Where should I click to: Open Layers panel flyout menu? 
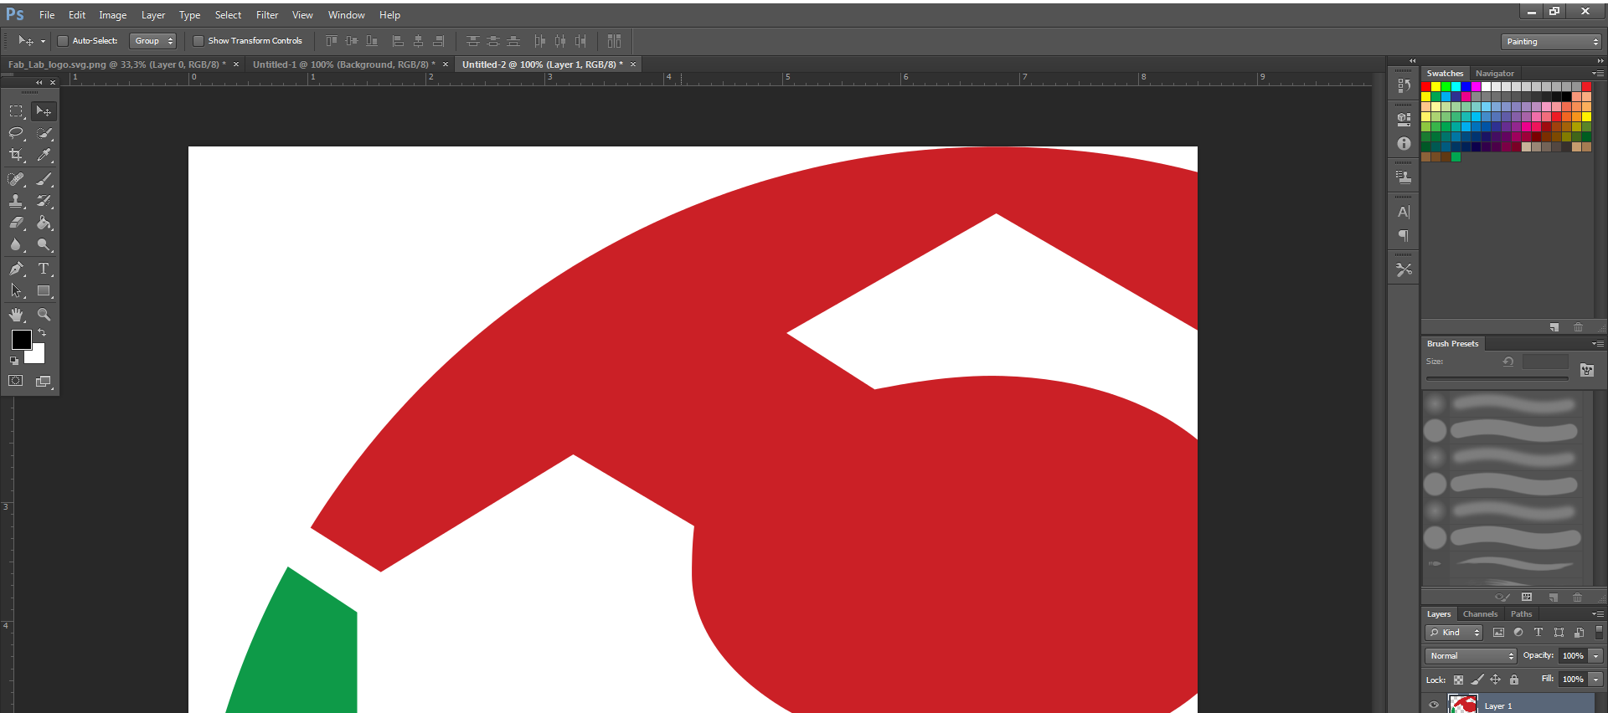coord(1598,614)
